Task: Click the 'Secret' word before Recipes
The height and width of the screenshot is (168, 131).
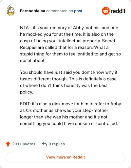Action: point(109,41)
